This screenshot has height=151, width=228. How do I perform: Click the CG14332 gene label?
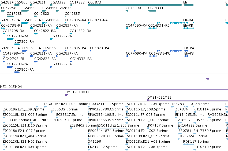(77, 2)
